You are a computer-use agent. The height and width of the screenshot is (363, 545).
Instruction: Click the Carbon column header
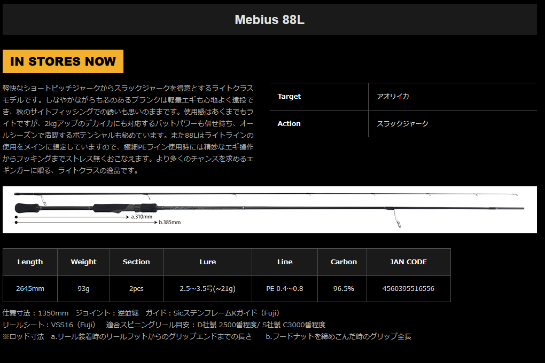tap(344, 262)
